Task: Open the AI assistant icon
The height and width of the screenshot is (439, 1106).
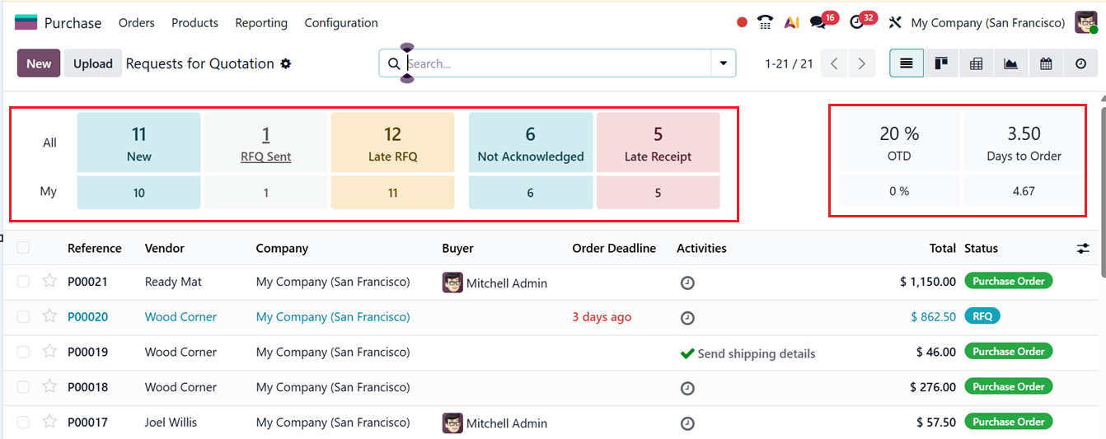Action: (x=791, y=23)
